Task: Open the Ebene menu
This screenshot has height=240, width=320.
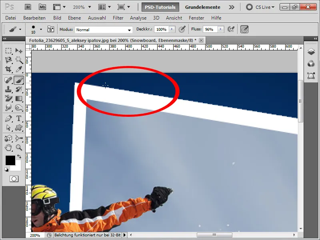Action: pos(74,18)
